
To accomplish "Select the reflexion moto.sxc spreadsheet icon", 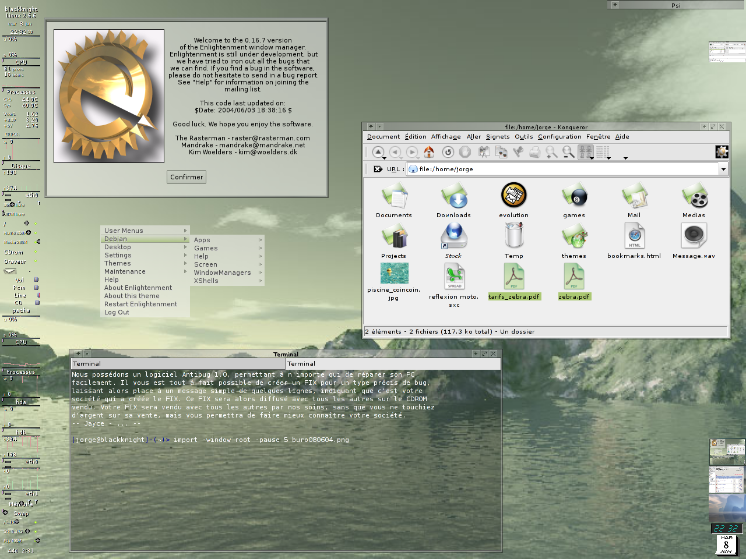I will pos(454,277).
